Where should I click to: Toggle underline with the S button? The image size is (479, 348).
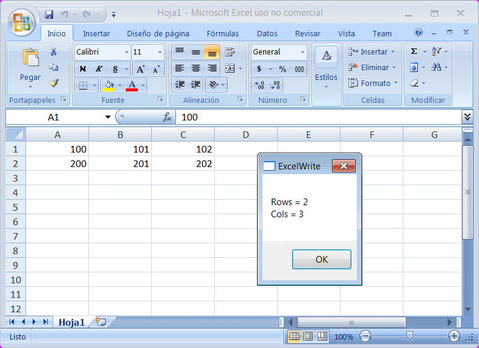[115, 69]
